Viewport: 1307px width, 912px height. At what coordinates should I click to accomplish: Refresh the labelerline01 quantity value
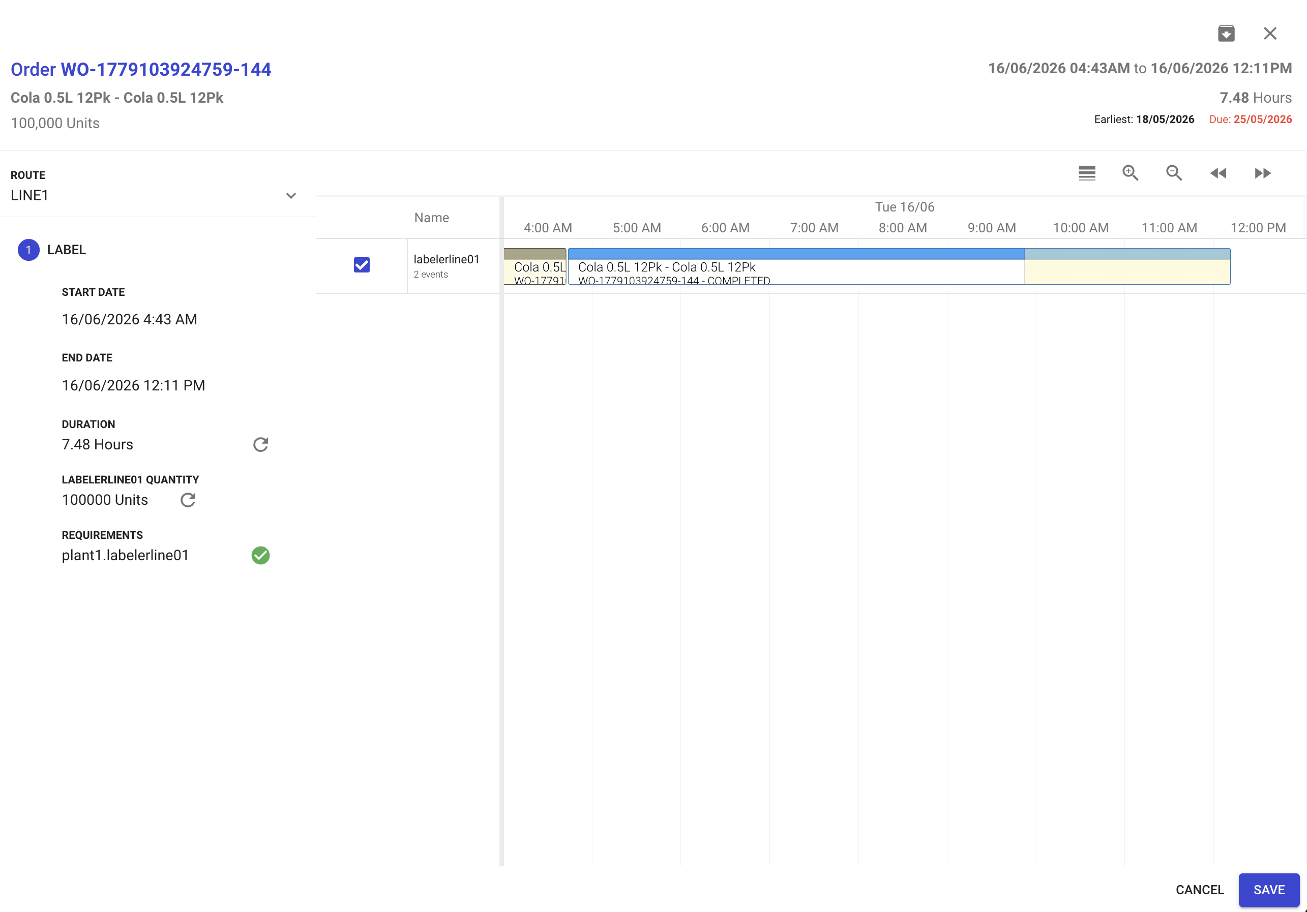coord(188,500)
